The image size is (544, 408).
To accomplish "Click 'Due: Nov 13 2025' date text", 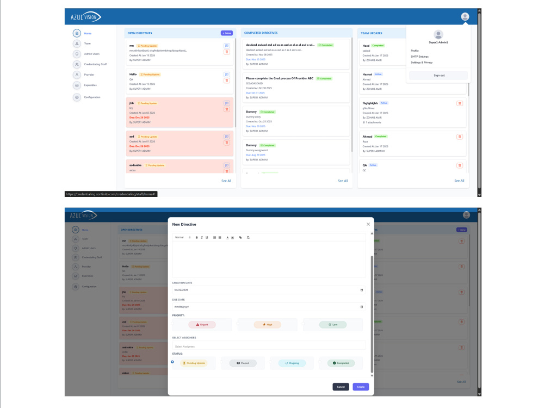I will 256,59.
